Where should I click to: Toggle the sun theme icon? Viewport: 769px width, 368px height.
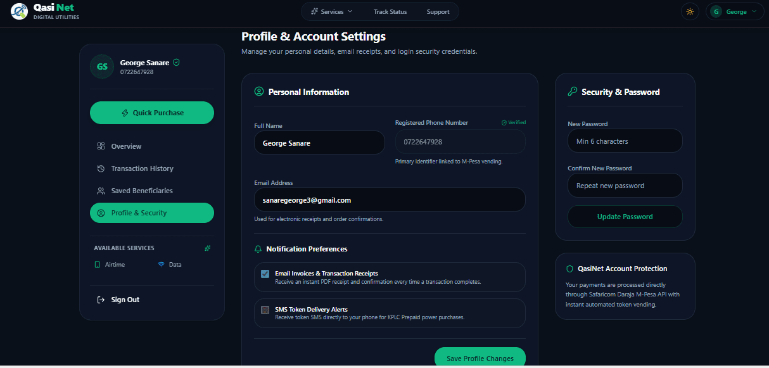690,11
